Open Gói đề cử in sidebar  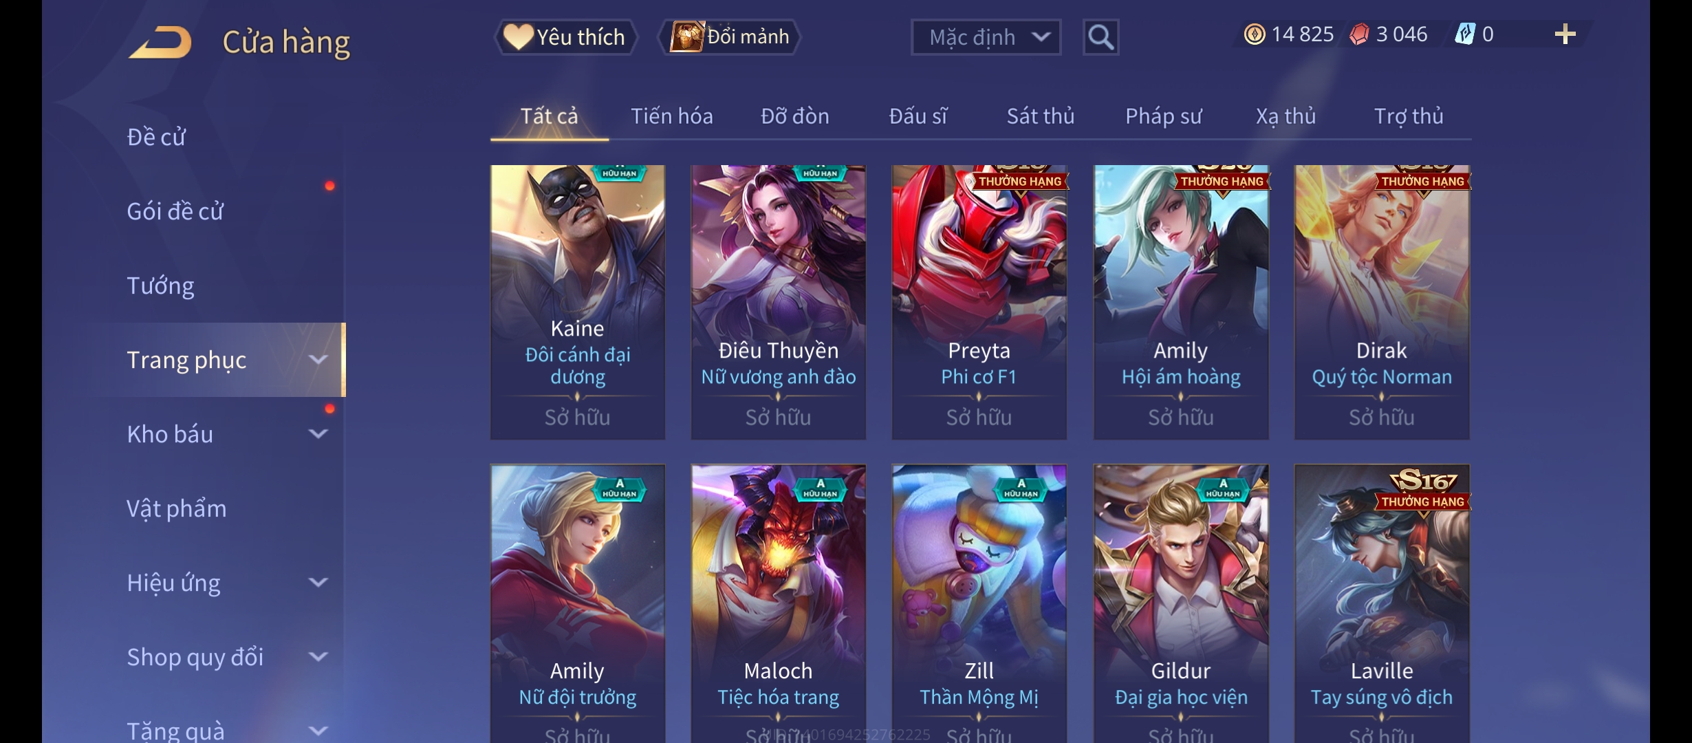[175, 211]
